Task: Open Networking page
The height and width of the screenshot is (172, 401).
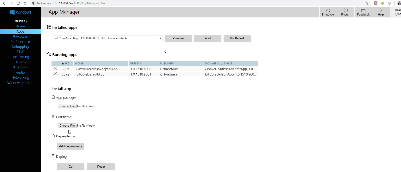Action: 20,78
